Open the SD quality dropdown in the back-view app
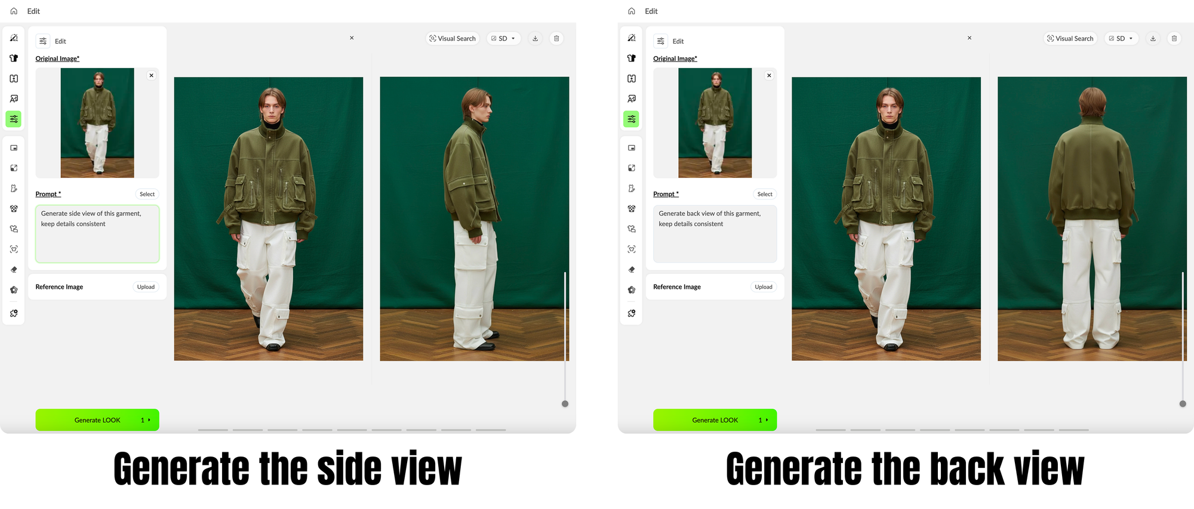Screen dimensions: 1194x509 [1121, 39]
